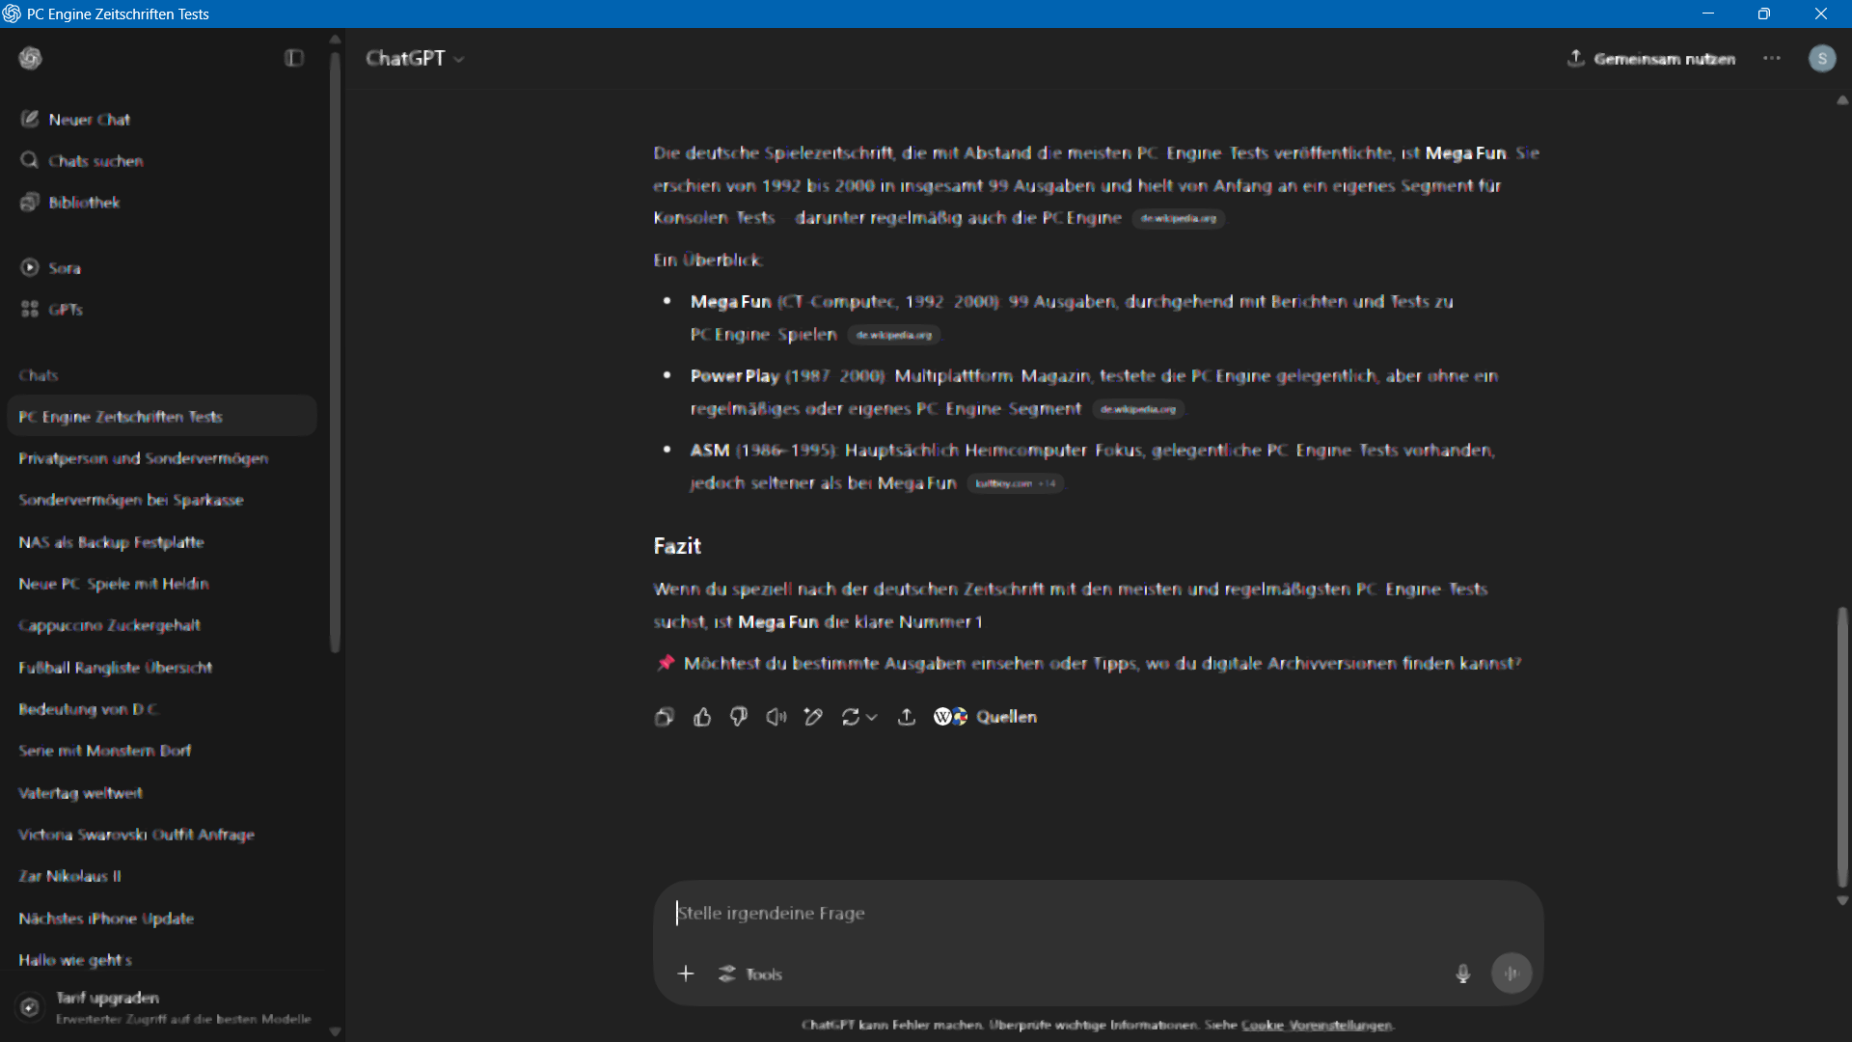Toggle the sidebar collapse icon

tap(294, 58)
